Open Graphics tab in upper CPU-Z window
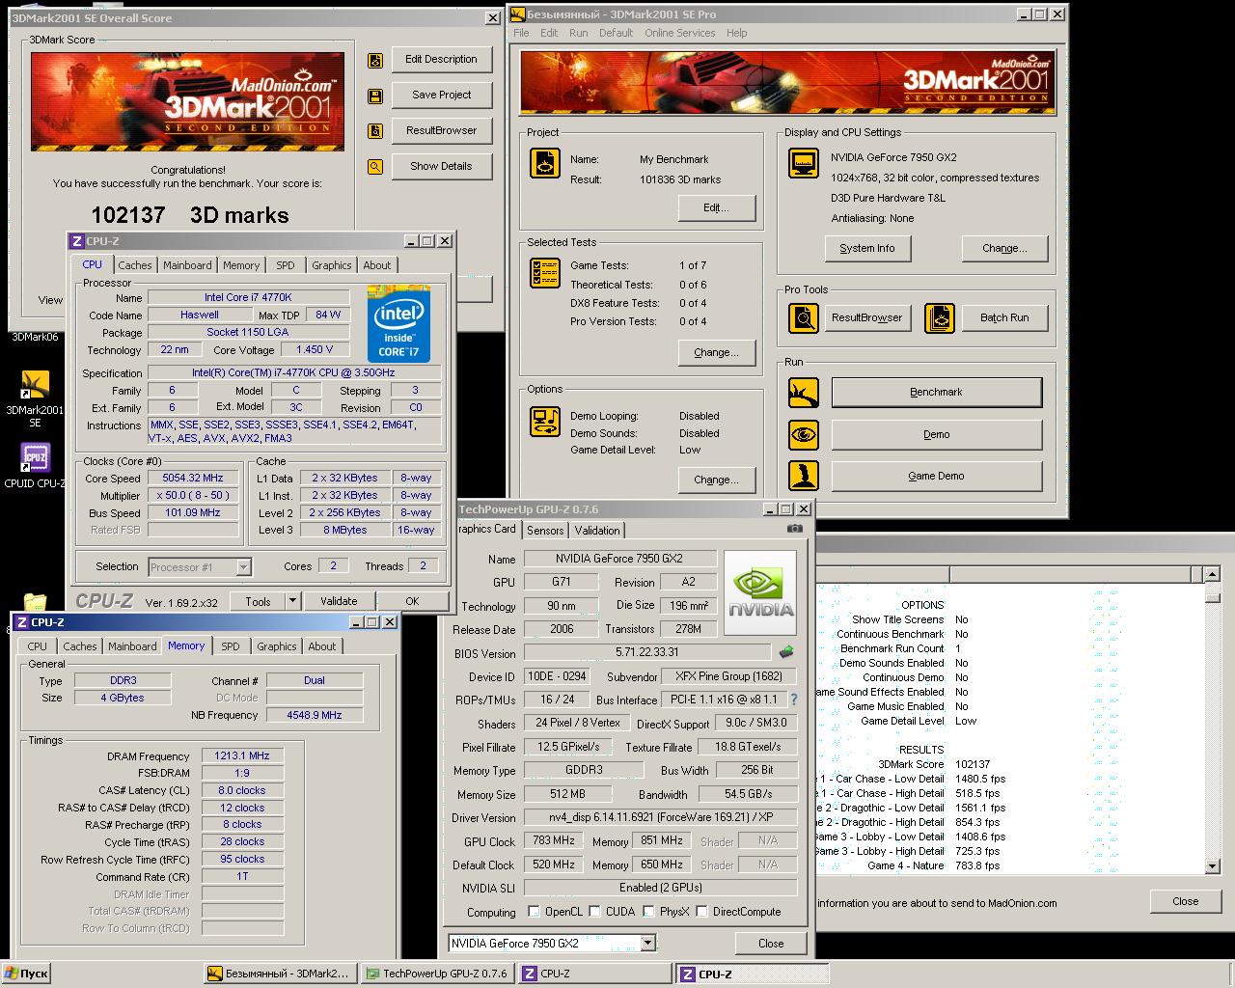 point(331,265)
